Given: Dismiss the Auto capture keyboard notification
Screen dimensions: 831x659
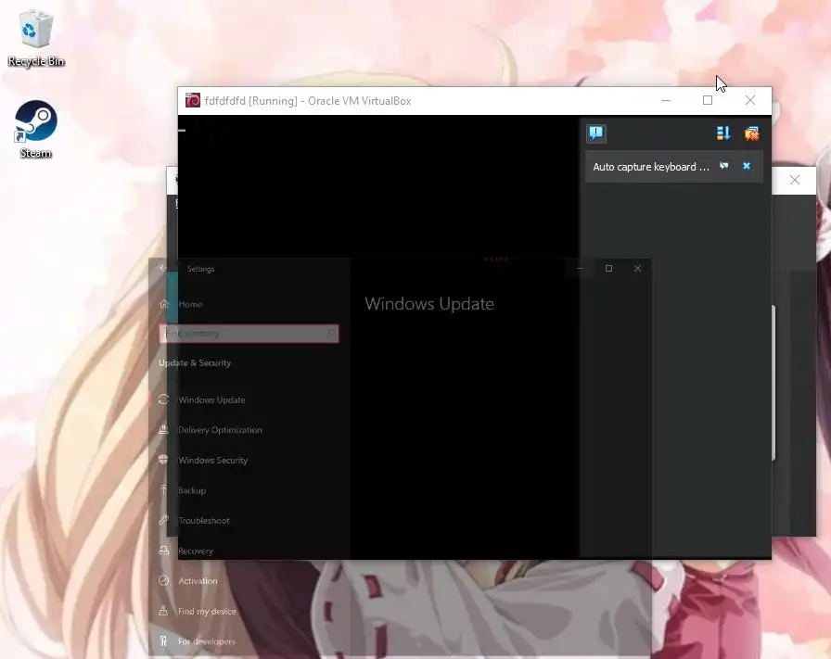Looking at the screenshot, I should pyautogui.click(x=747, y=166).
